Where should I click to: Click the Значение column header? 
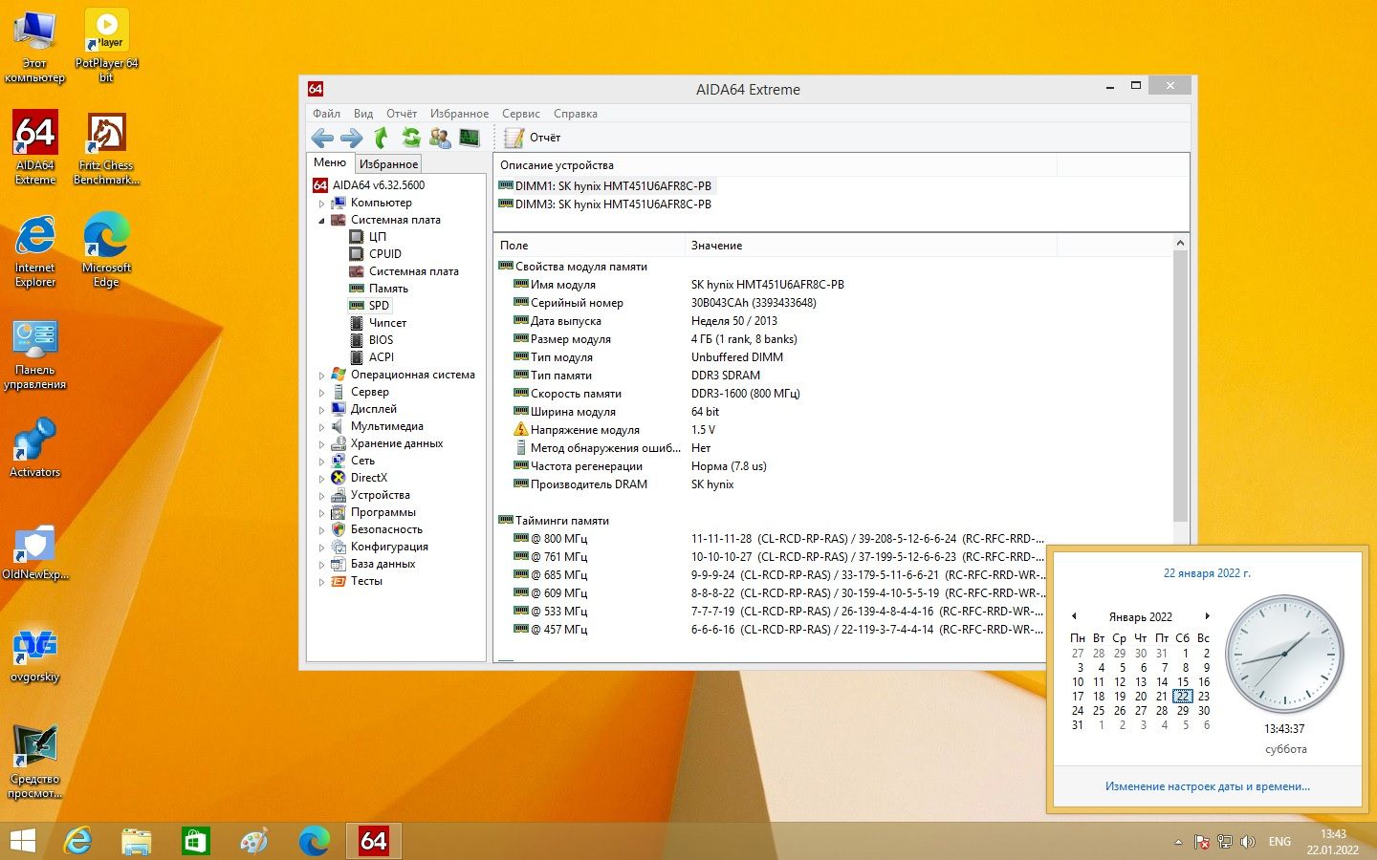click(870, 246)
